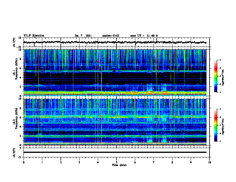Viewport: 236px width, 182px height.
Task: Click the time axis tick label "9"
Action: [191, 162]
